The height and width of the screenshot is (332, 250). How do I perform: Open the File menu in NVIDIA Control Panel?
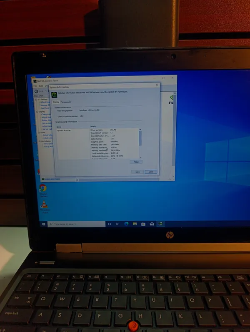point(35,86)
